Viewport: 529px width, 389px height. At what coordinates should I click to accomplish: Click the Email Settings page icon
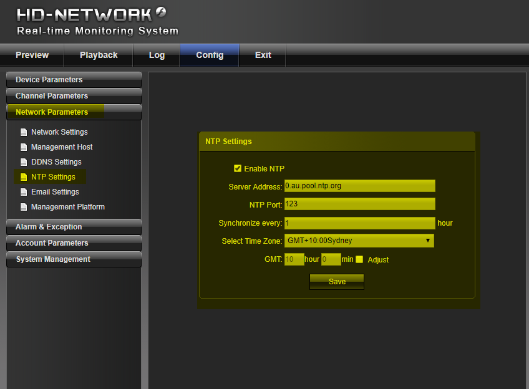pos(24,192)
